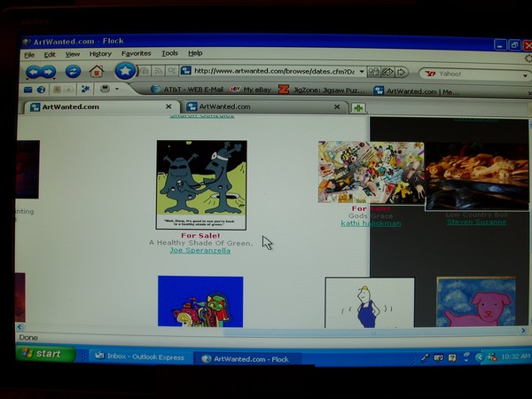Viewport: 532px width, 399px height.
Task: Star this page as a favorite
Action: click(x=125, y=71)
